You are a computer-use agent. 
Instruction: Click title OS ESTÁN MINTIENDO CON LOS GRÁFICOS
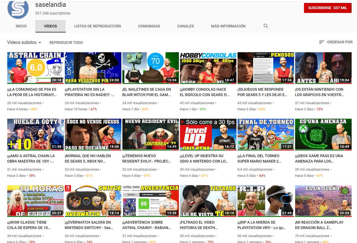pos(320,92)
